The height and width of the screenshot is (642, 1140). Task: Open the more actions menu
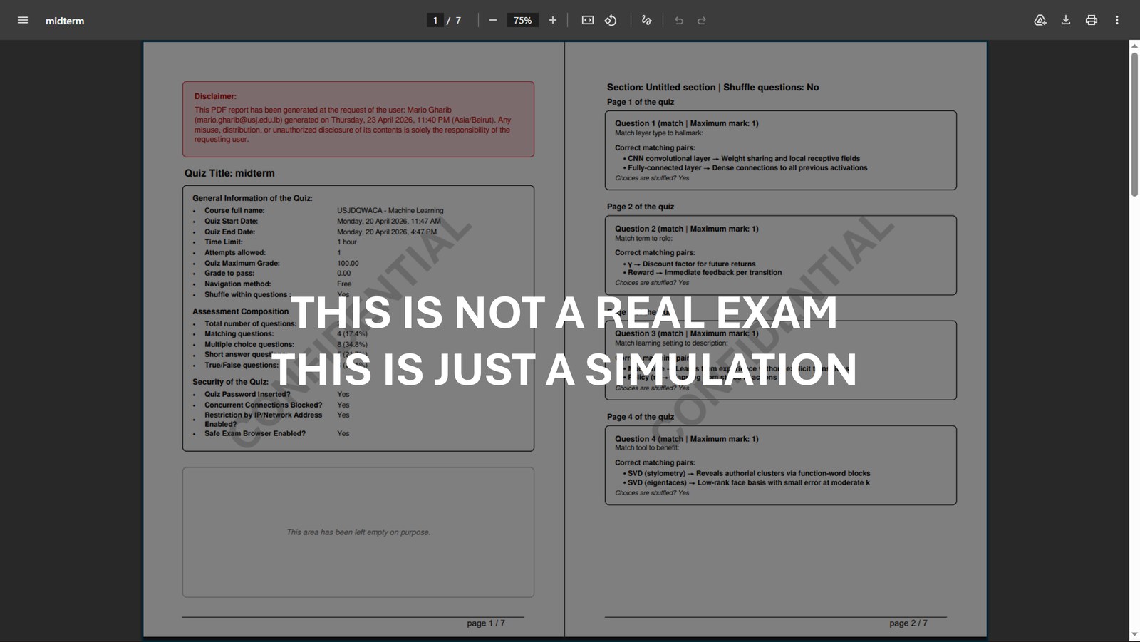pyautogui.click(x=1117, y=20)
